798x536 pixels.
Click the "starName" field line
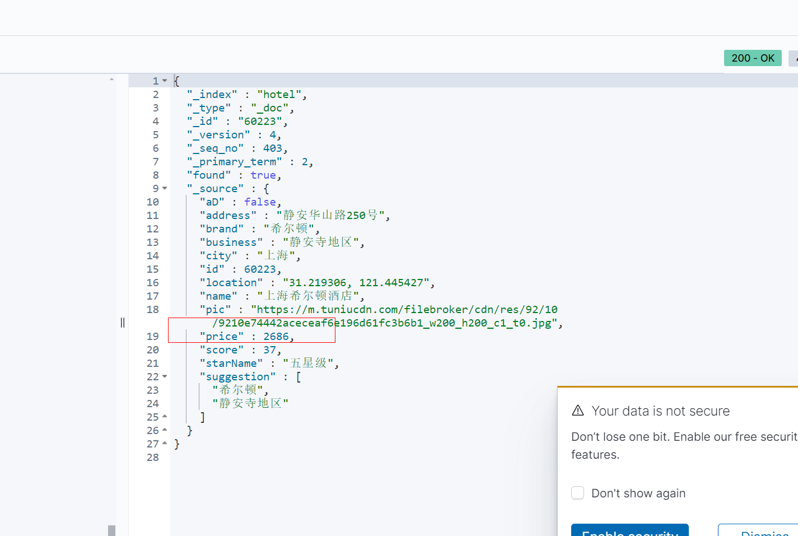tap(269, 363)
